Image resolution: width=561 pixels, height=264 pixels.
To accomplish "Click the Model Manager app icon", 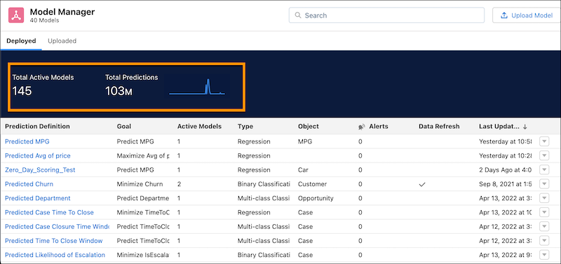I will (x=16, y=15).
